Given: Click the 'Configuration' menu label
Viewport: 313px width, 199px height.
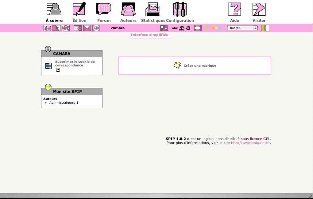Looking at the screenshot, I should click(180, 20).
